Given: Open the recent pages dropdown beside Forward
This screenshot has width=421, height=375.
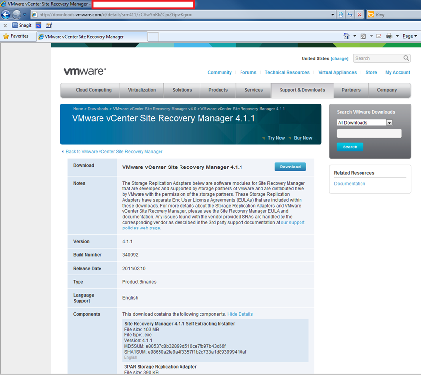Looking at the screenshot, I should pyautogui.click(x=25, y=14).
